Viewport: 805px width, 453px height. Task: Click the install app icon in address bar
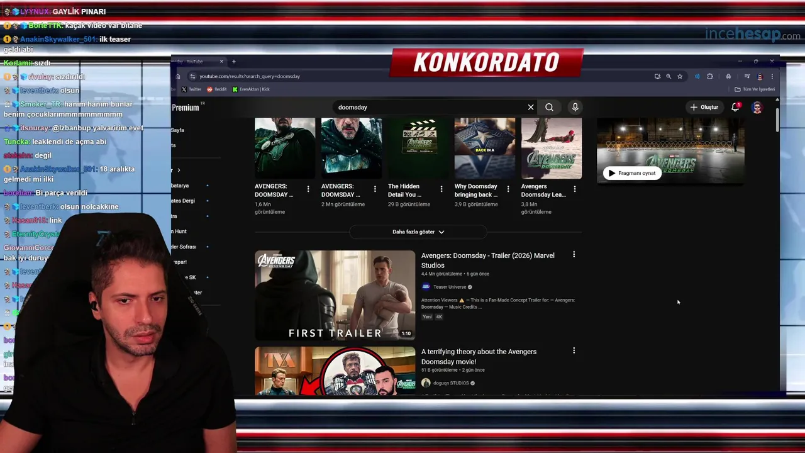657,76
